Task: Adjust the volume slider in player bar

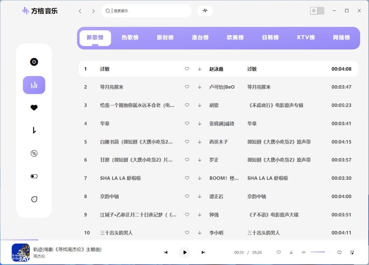Action: coord(320,252)
